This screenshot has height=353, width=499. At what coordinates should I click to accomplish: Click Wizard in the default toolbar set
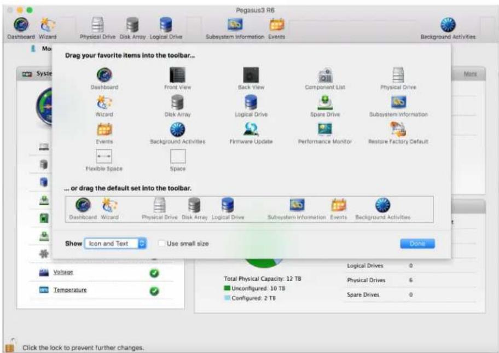(109, 209)
